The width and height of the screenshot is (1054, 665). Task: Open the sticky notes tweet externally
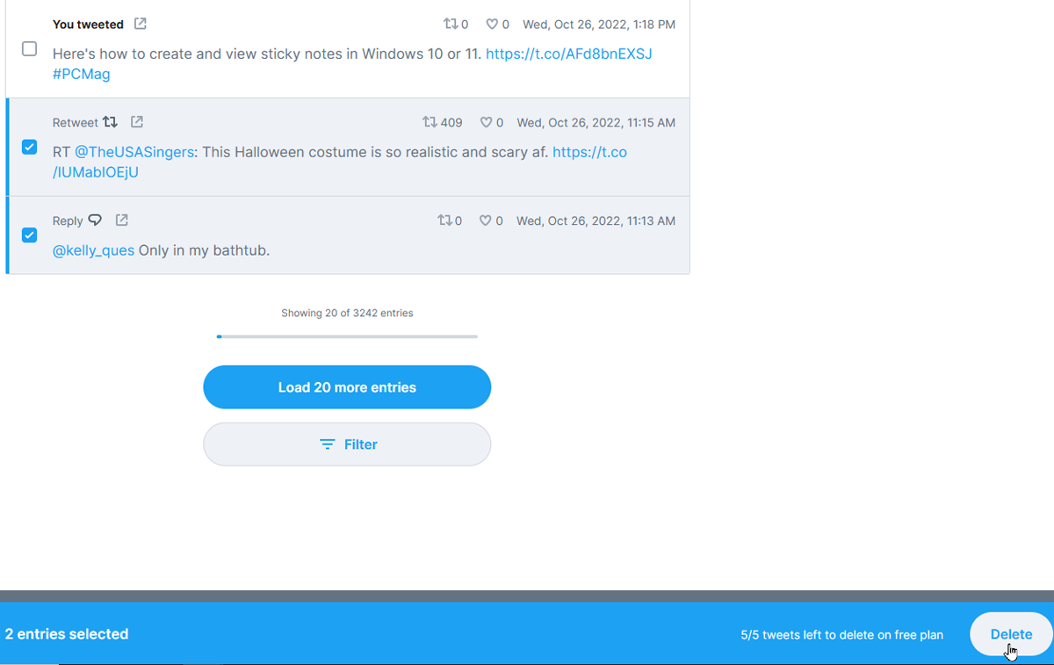click(140, 24)
